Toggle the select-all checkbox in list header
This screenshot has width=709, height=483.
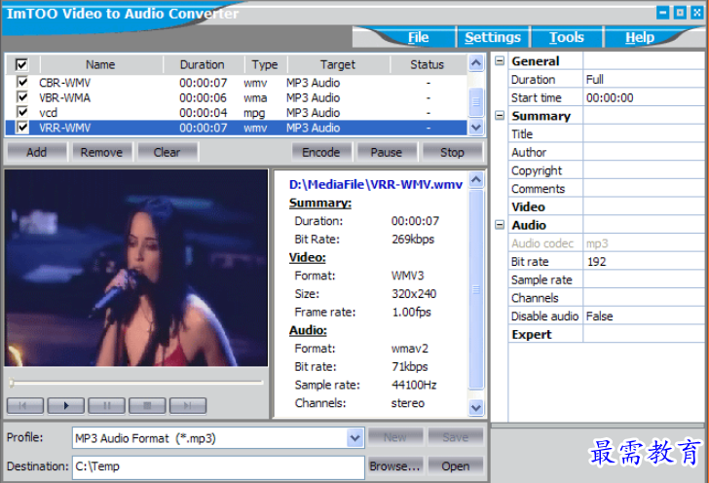pos(21,64)
